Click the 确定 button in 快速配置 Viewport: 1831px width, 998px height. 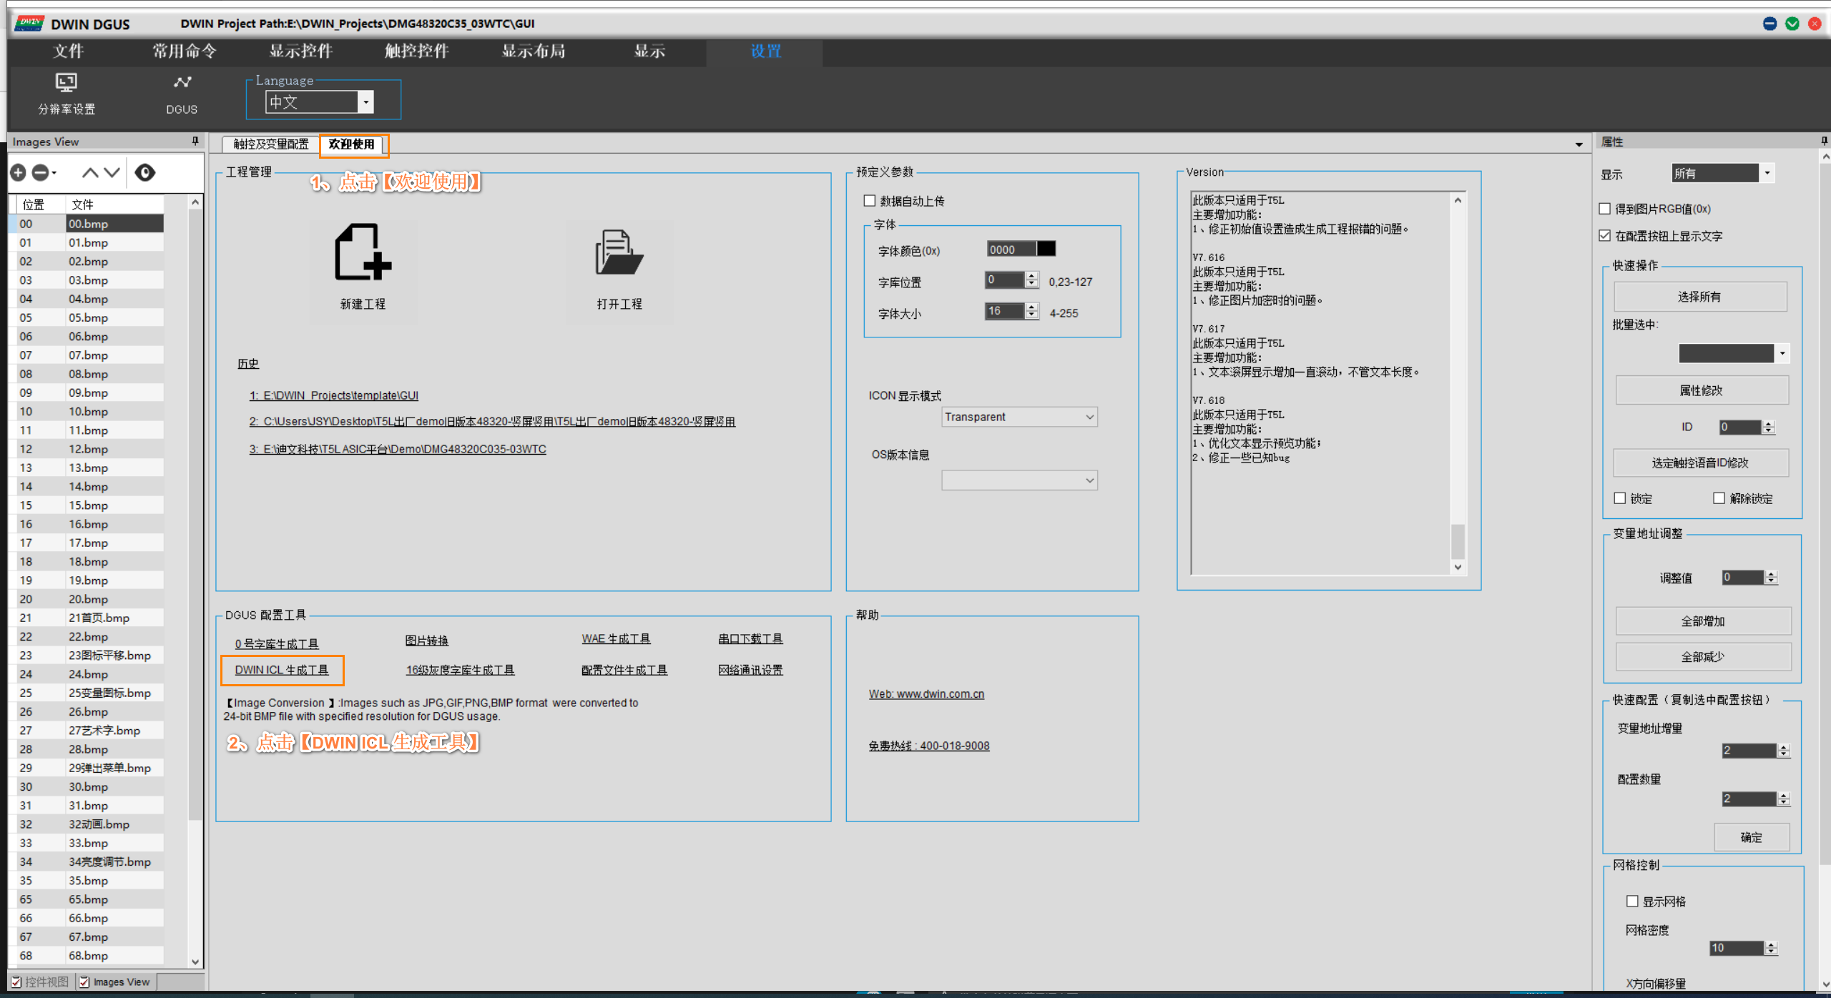[x=1752, y=837]
